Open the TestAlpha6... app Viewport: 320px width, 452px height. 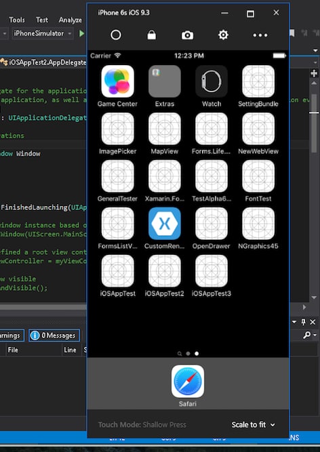coord(212,176)
